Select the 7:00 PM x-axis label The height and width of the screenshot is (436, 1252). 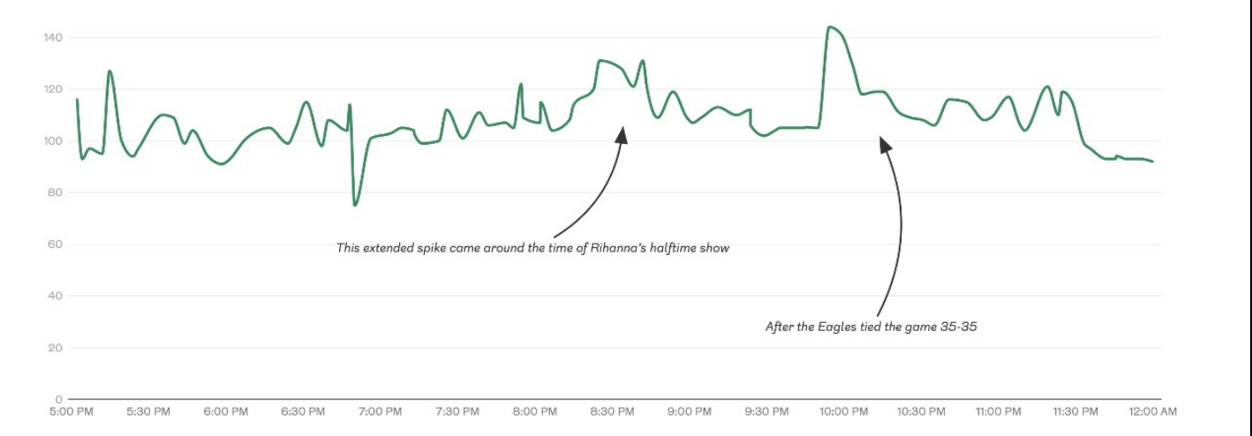[x=381, y=412]
